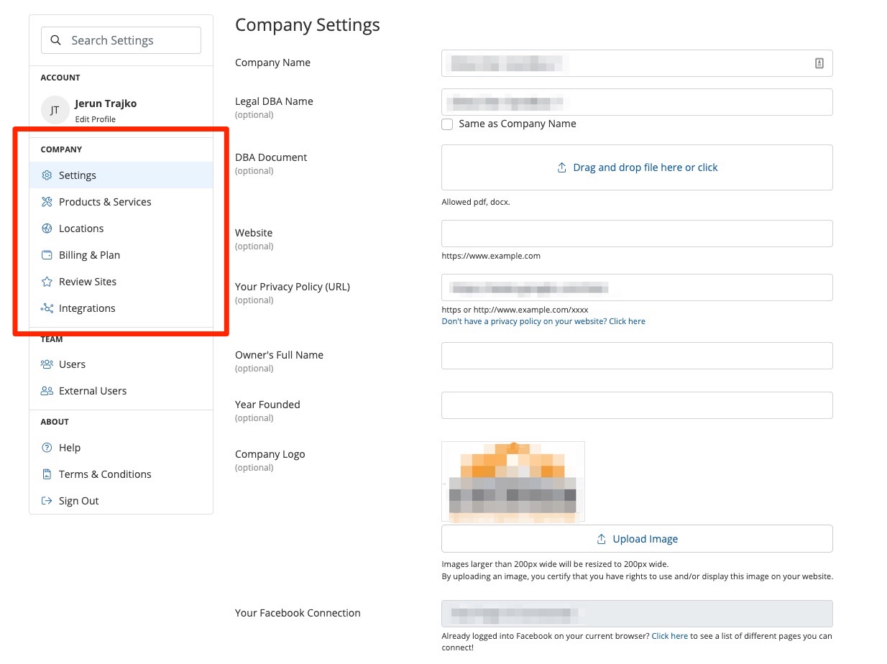887x664 pixels.
Task: Click the contact card icon in Company Name field
Action: [x=819, y=63]
